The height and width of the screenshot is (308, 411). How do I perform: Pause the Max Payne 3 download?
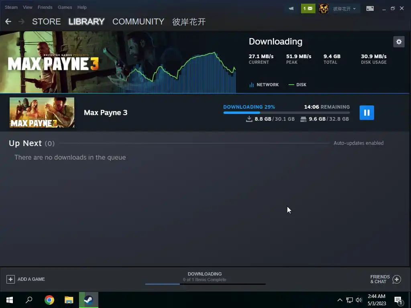367,113
